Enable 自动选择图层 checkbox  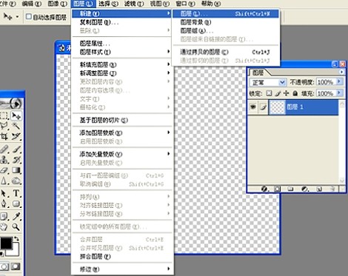29,16
